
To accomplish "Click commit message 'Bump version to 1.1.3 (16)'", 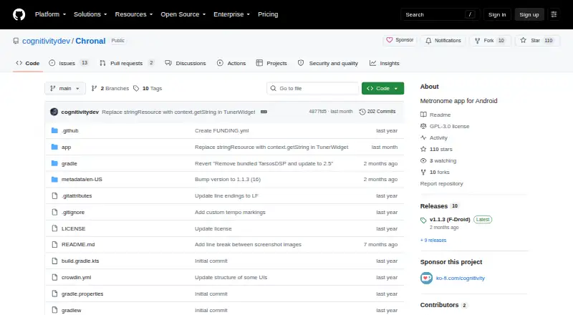I will coord(228,180).
